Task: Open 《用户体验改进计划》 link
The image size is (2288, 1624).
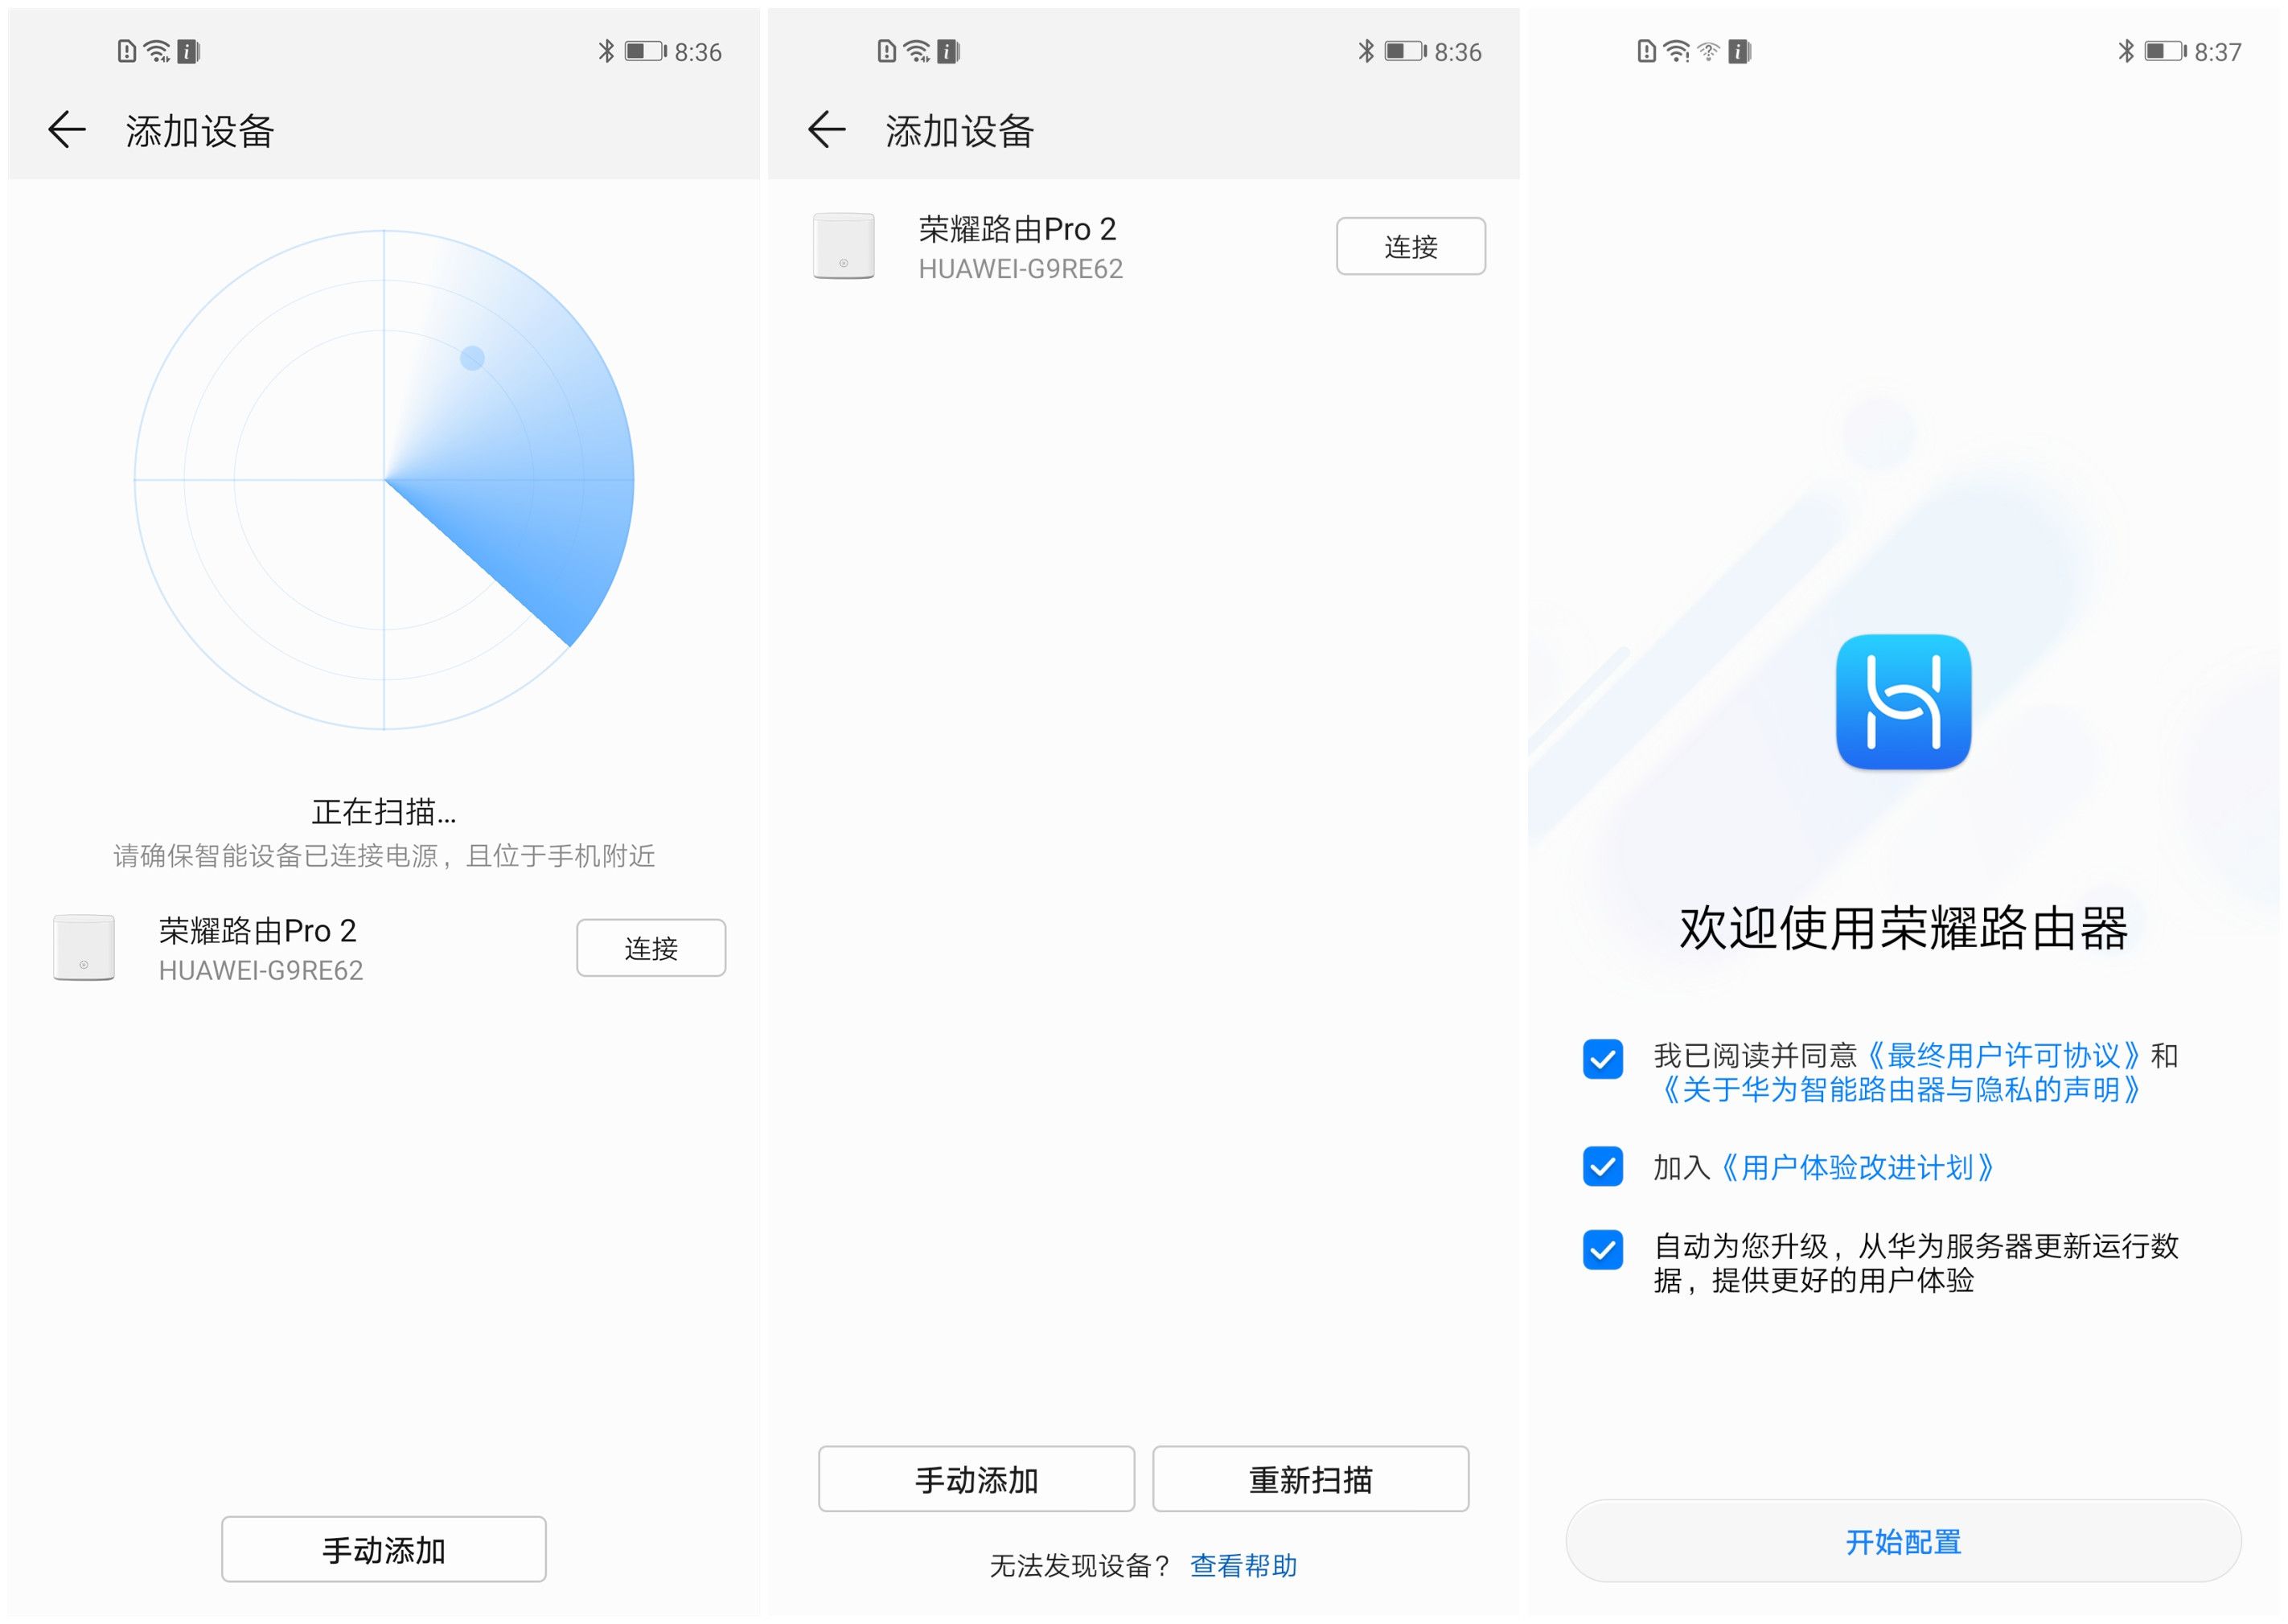Action: (1858, 1167)
